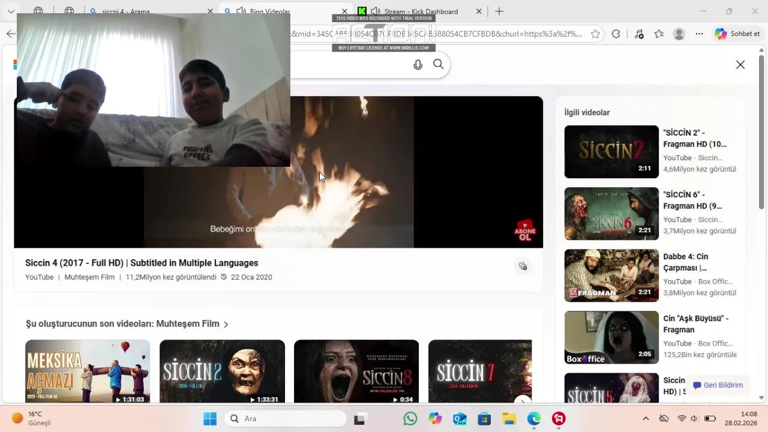Viewport: 768px width, 432px height.
Task: Open Outlook from the taskbar
Action: point(460,419)
